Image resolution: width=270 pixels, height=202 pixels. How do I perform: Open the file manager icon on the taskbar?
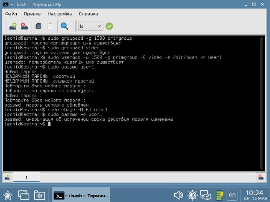40,196
